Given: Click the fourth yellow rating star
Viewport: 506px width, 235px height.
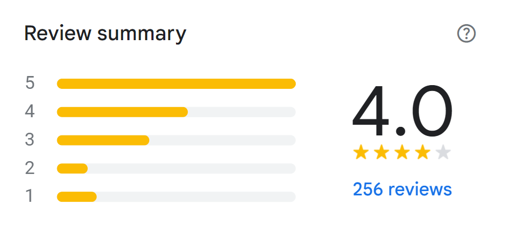Looking at the screenshot, I should click(x=423, y=153).
